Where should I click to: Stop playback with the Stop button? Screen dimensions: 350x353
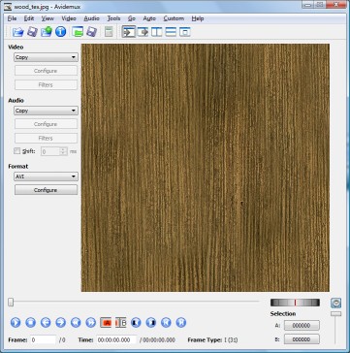(x=30, y=322)
